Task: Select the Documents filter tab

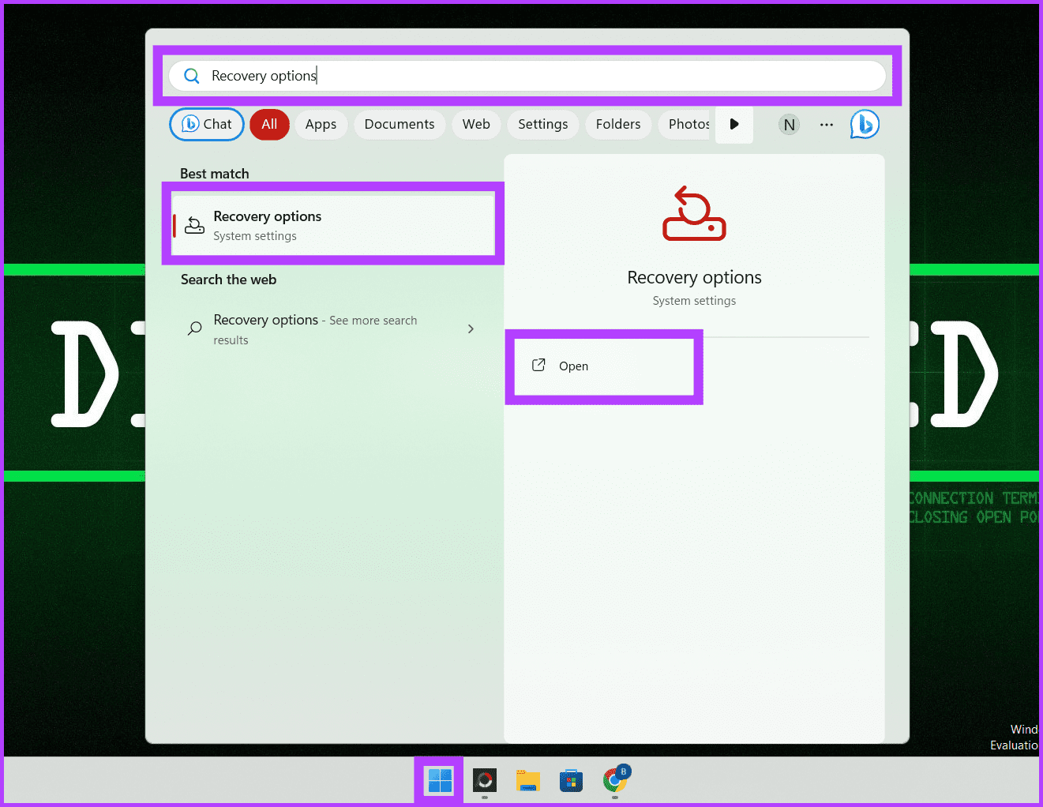Action: point(400,125)
